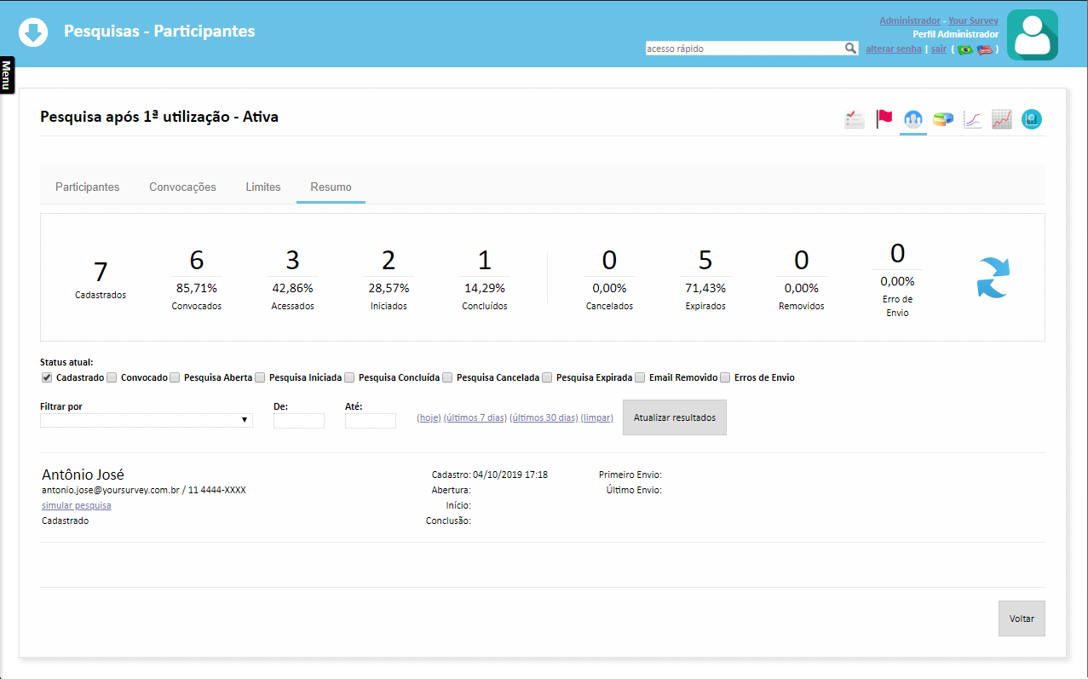Click the Até date input field

(x=371, y=421)
